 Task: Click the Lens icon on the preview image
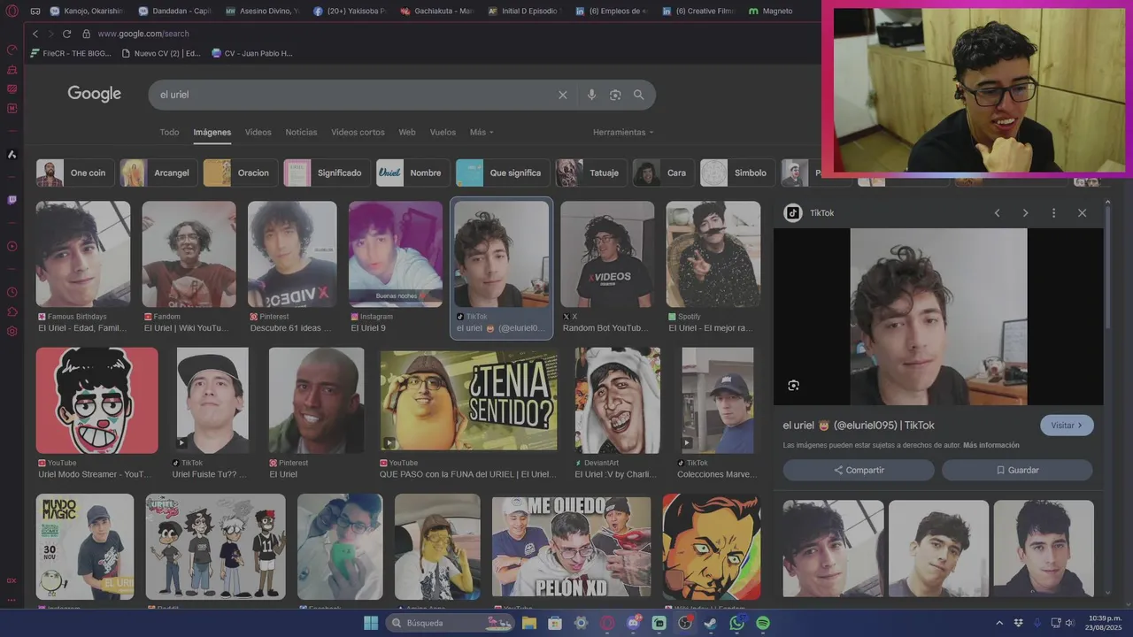coord(793,385)
